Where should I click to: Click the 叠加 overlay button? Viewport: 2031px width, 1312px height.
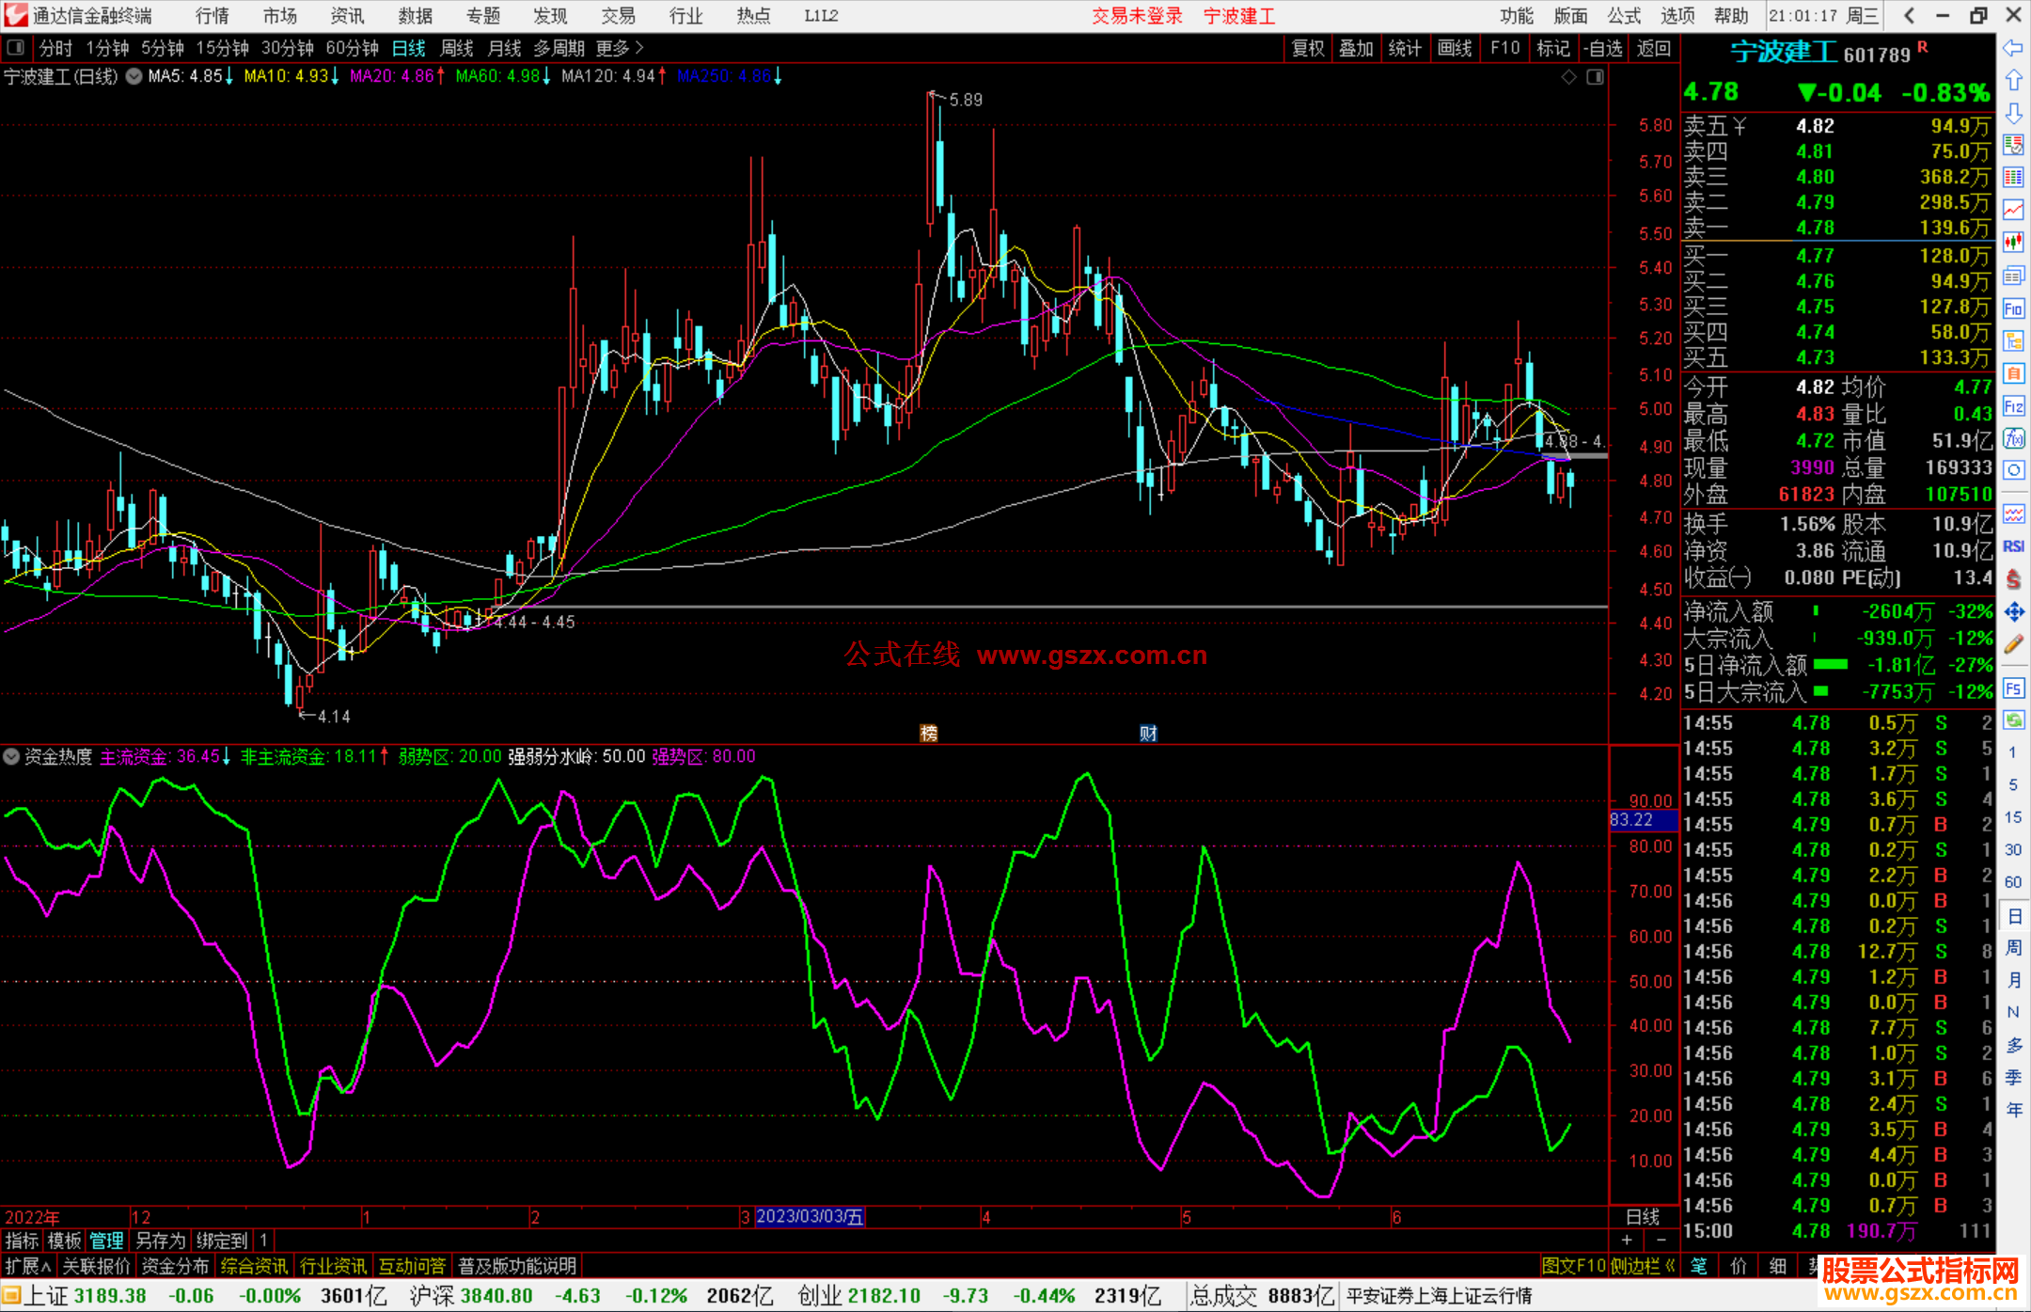pos(1356,48)
